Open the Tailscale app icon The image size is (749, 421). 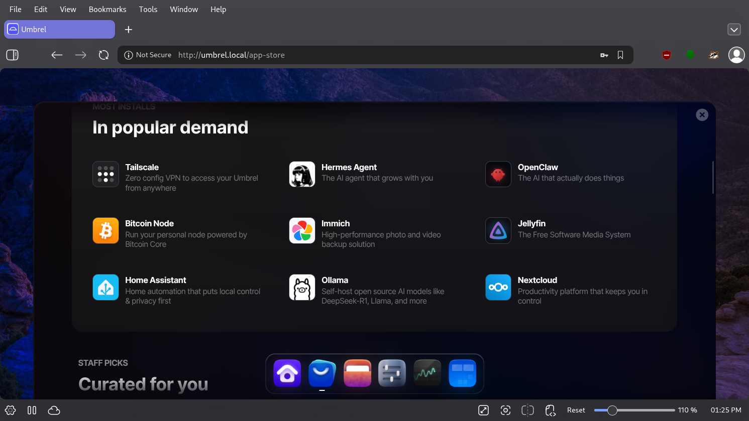pyautogui.click(x=105, y=174)
